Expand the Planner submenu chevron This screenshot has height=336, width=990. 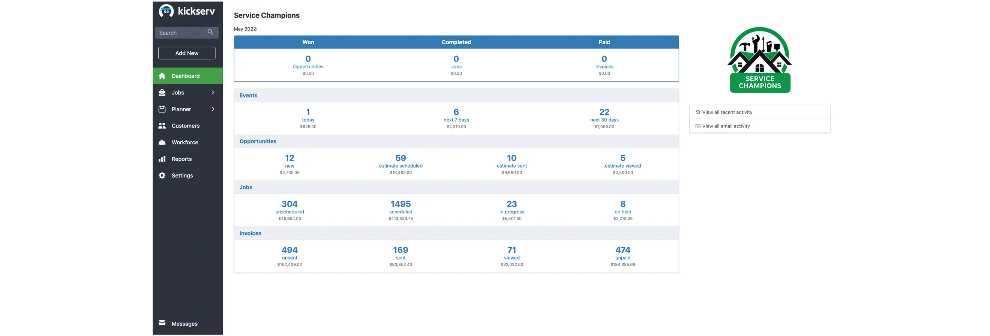coord(213,109)
